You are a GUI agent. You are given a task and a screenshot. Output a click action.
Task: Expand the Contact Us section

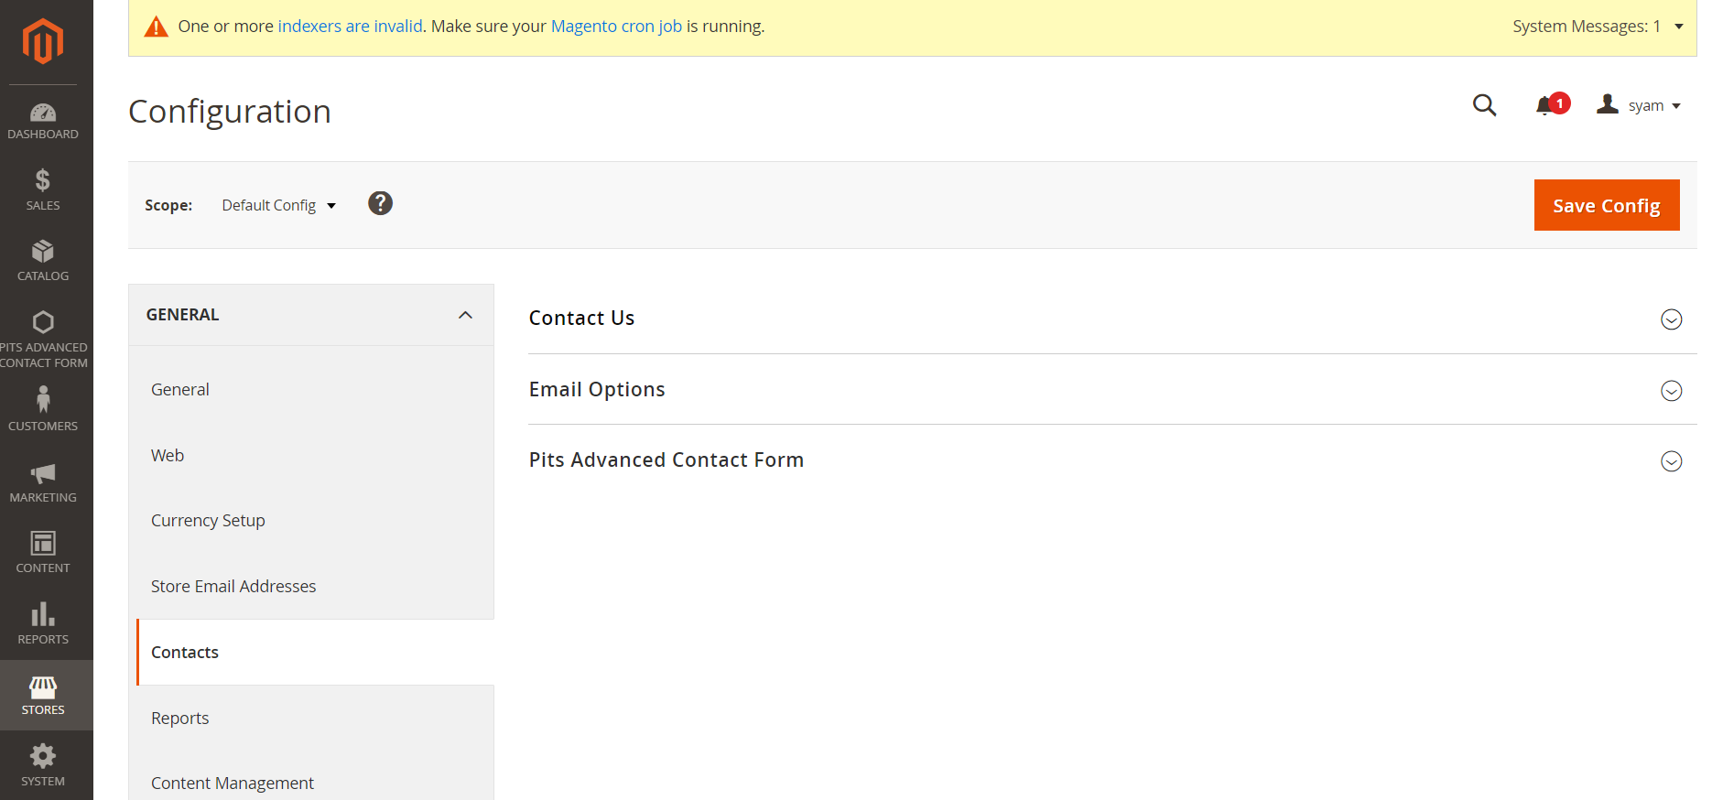[1671, 319]
